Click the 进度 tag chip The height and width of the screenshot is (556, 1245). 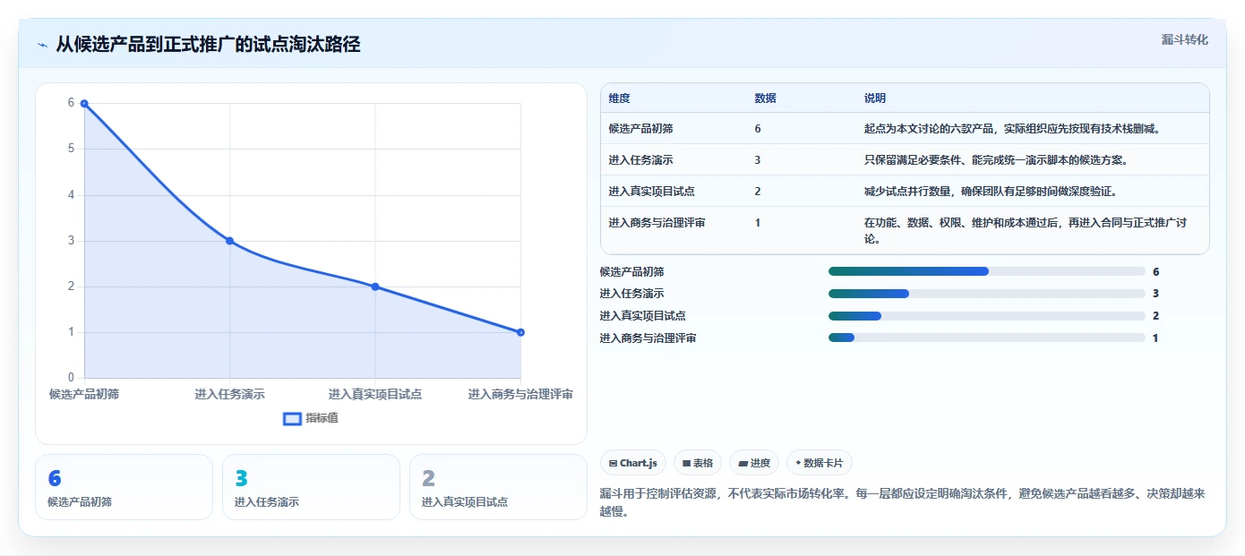pos(754,463)
